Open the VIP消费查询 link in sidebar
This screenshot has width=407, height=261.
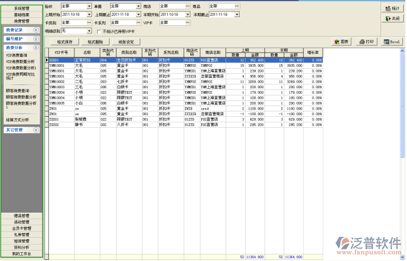17,55
